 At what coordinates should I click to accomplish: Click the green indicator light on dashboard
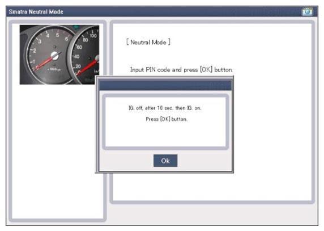[x=76, y=27]
